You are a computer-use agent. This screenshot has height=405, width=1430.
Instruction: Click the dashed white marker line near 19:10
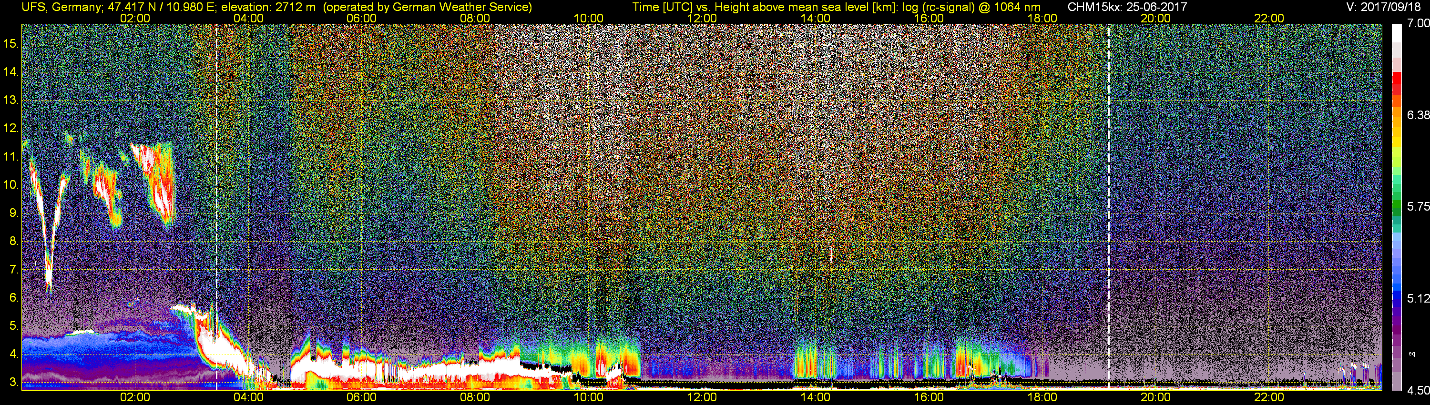click(x=1108, y=206)
